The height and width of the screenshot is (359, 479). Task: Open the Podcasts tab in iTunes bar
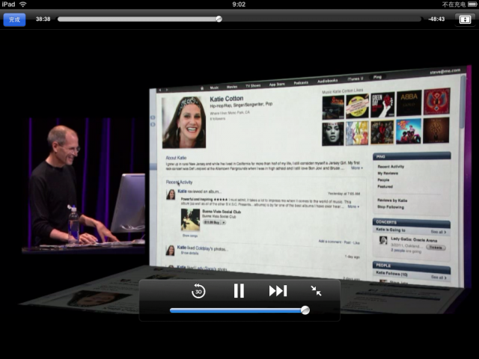click(301, 83)
